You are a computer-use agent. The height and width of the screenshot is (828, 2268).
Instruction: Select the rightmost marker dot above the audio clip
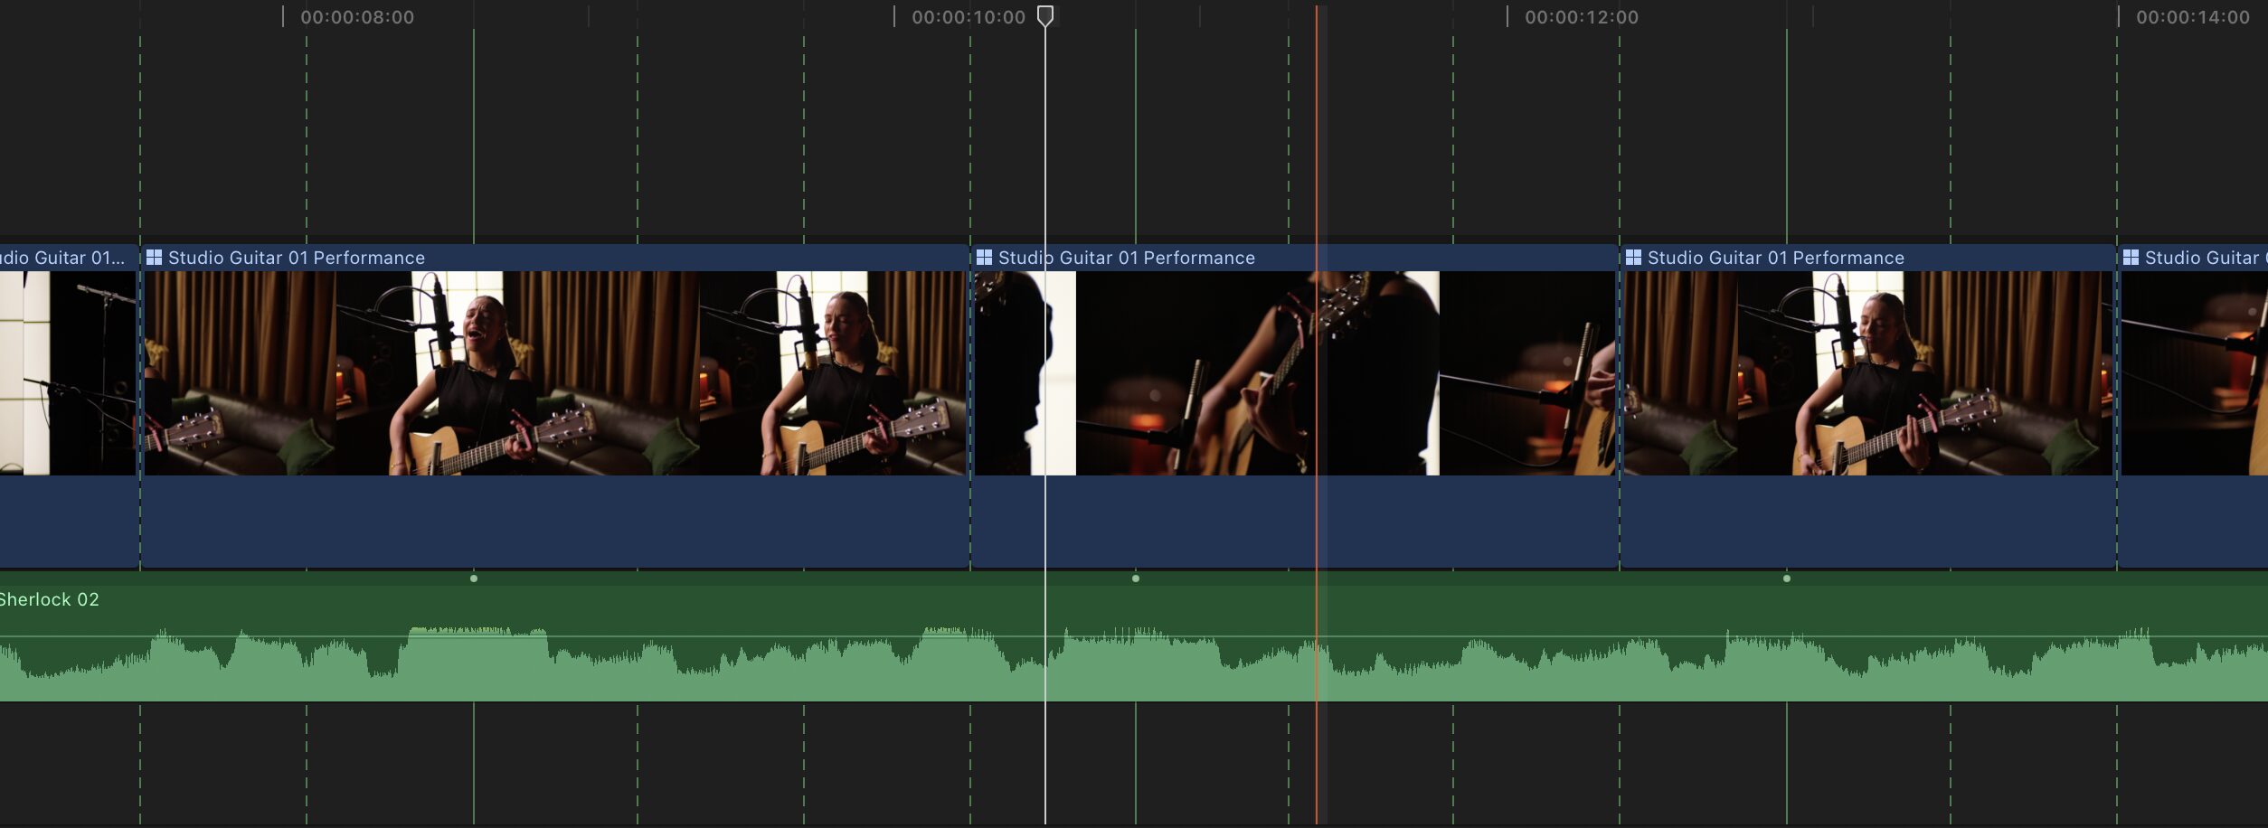coord(1787,579)
